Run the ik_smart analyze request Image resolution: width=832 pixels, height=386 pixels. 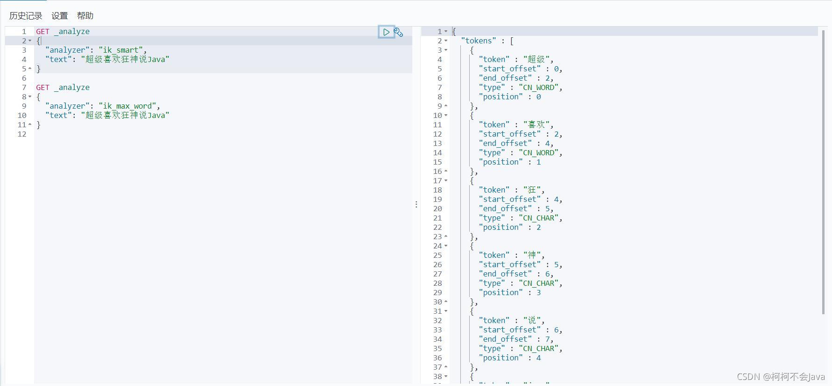pos(386,32)
